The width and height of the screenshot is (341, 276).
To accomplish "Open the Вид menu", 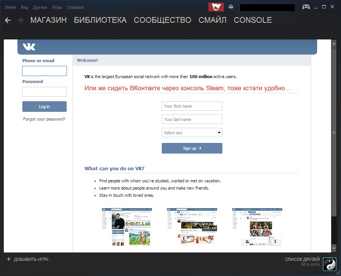I will click(x=24, y=7).
